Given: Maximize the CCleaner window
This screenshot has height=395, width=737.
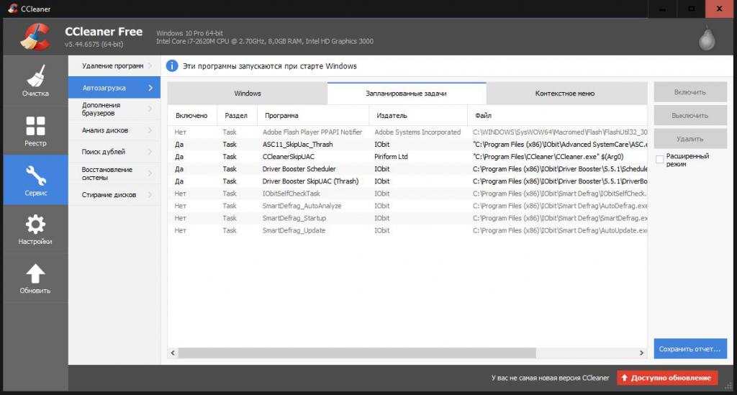Looking at the screenshot, I should pyautogui.click(x=691, y=9).
